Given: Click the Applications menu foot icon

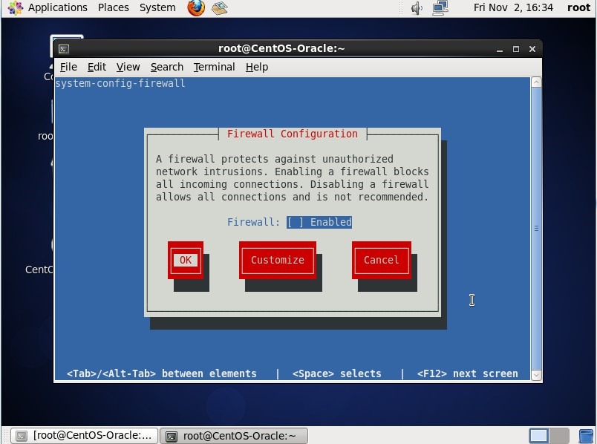Looking at the screenshot, I should [x=15, y=8].
